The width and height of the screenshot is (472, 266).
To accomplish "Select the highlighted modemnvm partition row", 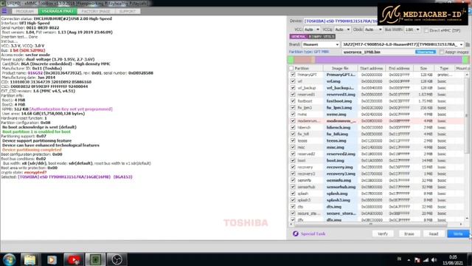I will coord(376,121).
